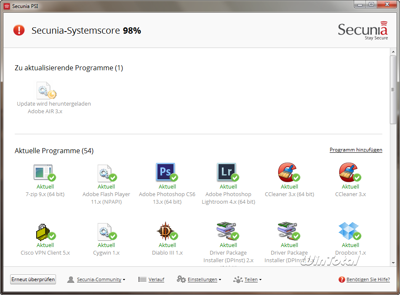Screen dimensions: 400x295
Task: Click the Verlauf list icon
Action: coord(142,279)
